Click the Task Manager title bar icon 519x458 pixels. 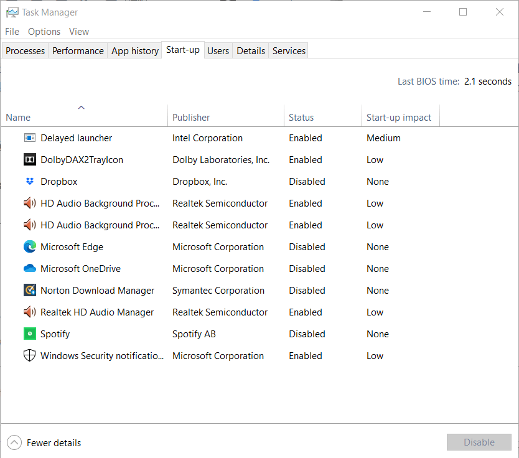pos(12,12)
